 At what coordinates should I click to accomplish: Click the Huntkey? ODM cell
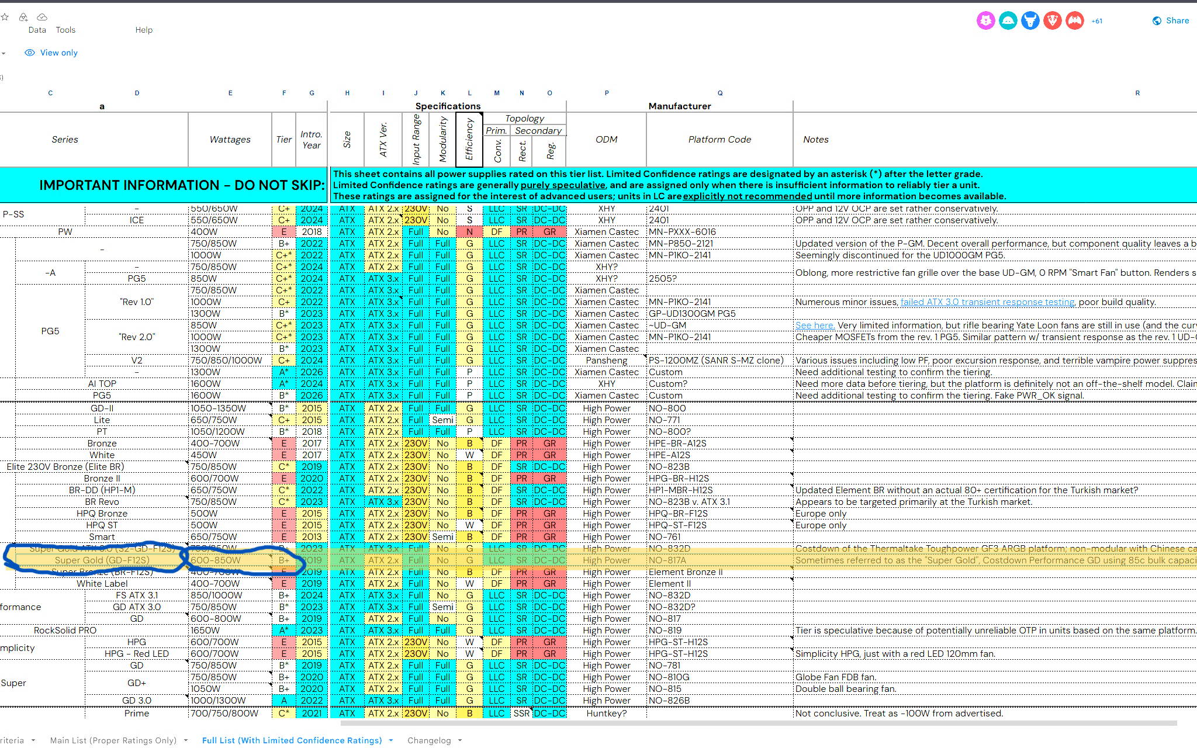coord(607,714)
